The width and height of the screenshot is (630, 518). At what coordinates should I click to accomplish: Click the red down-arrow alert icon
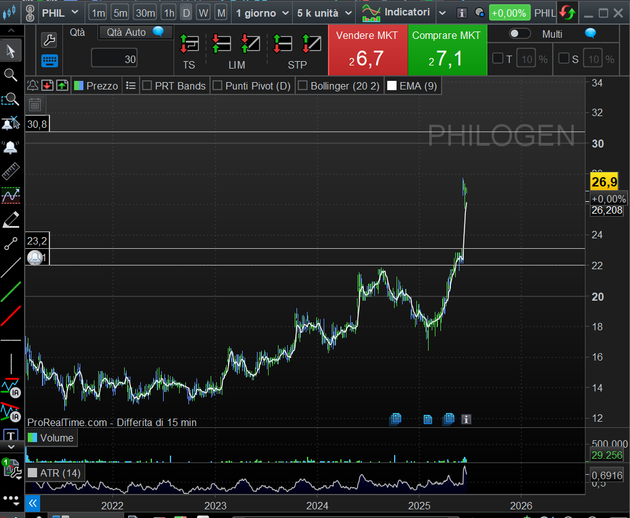click(x=48, y=86)
